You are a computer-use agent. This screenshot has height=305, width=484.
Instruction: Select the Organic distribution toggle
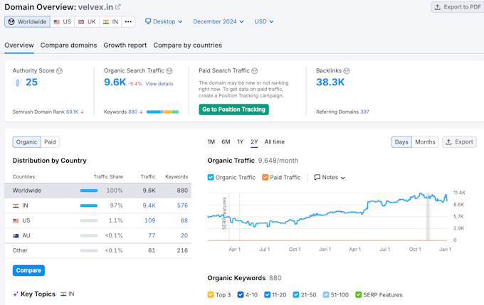(26, 142)
